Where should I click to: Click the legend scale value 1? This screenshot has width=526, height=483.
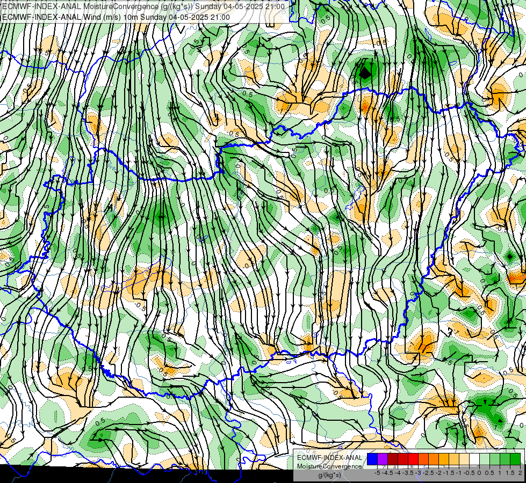pos(500,473)
